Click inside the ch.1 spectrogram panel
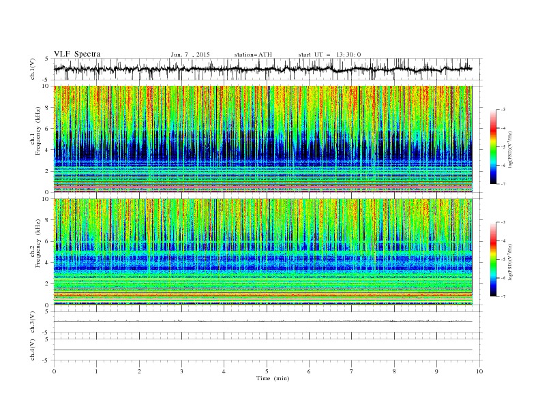This screenshot has height=417, width=540. [262, 139]
